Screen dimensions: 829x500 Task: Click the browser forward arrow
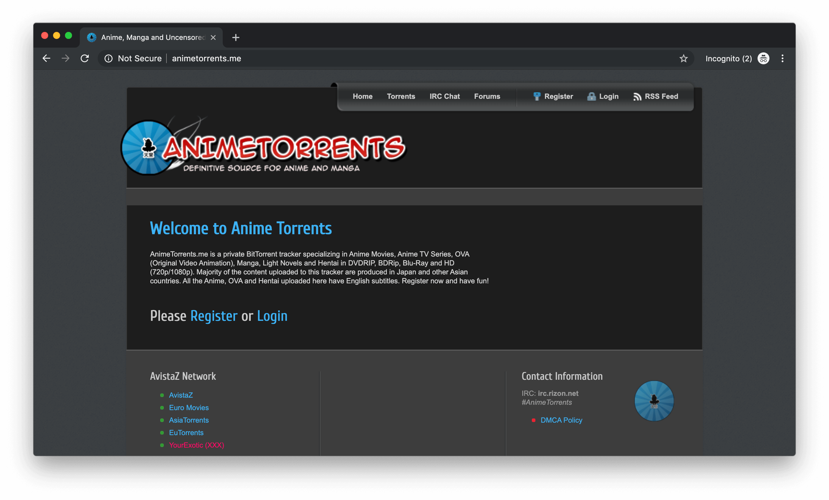[x=65, y=59]
